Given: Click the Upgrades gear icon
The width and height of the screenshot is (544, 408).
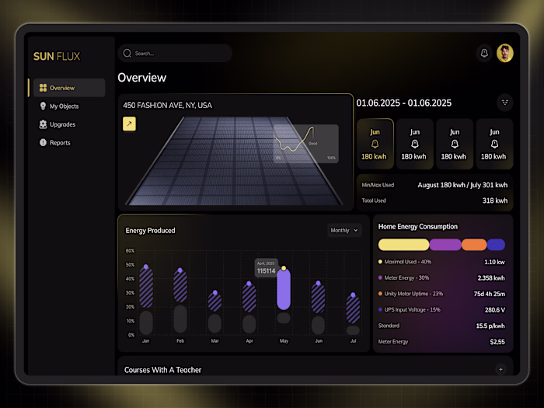Looking at the screenshot, I should coord(43,124).
